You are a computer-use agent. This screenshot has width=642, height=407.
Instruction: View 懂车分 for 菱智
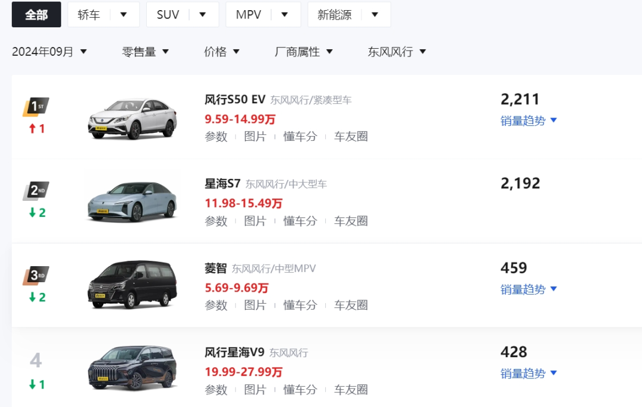pyautogui.click(x=300, y=305)
